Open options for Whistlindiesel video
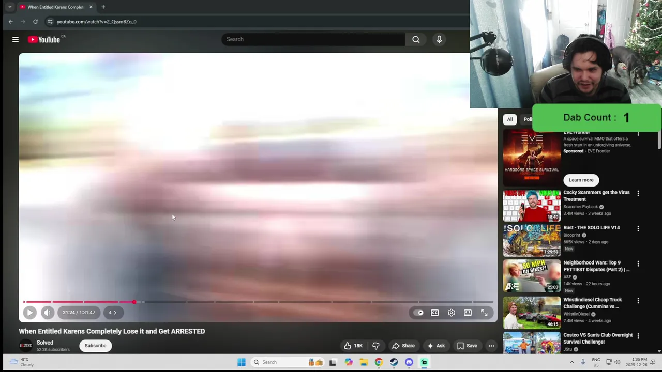This screenshot has height=372, width=662. [x=638, y=301]
